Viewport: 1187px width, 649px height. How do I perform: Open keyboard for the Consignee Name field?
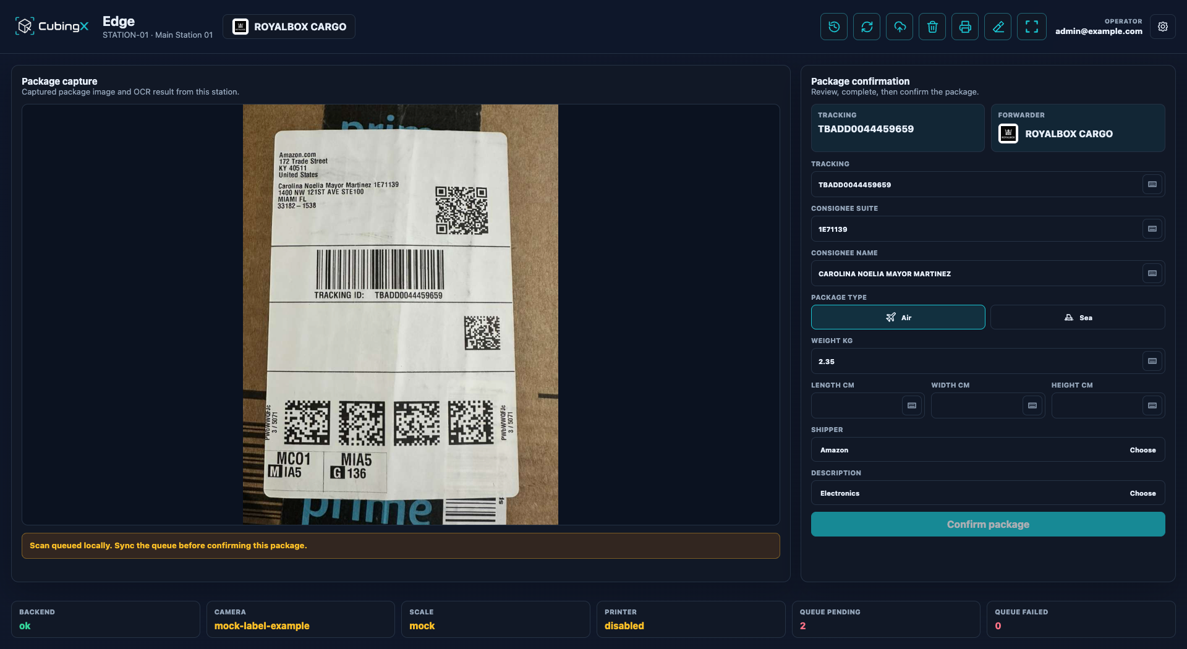(1152, 273)
